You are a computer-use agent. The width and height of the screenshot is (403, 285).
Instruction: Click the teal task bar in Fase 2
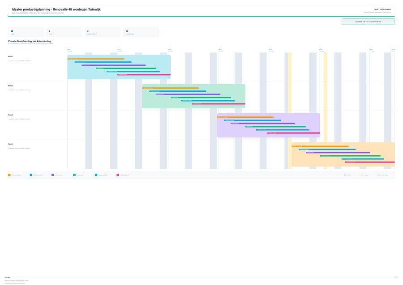208,101
